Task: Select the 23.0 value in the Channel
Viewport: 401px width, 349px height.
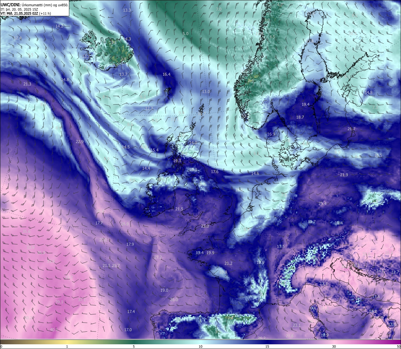Action: [205, 226]
